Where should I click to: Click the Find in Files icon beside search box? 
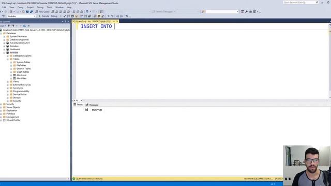coord(203,11)
